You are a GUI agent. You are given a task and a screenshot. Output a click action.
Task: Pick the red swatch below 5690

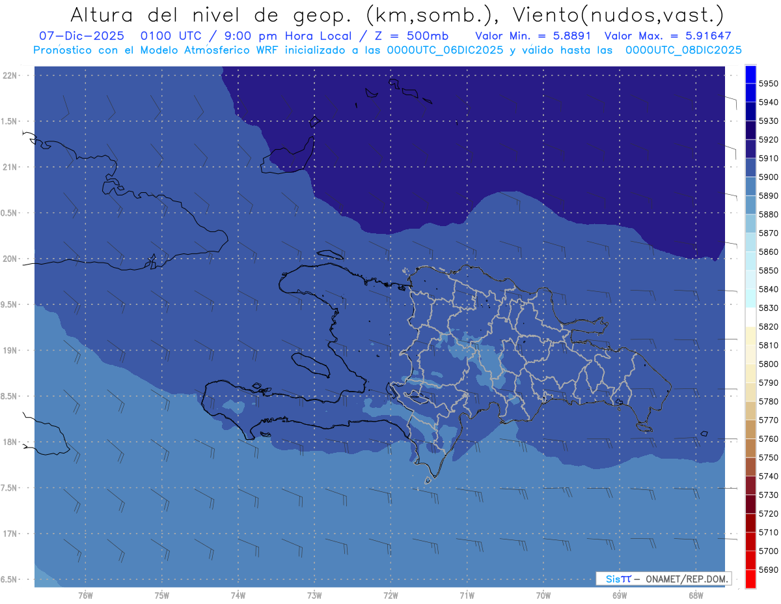point(750,579)
